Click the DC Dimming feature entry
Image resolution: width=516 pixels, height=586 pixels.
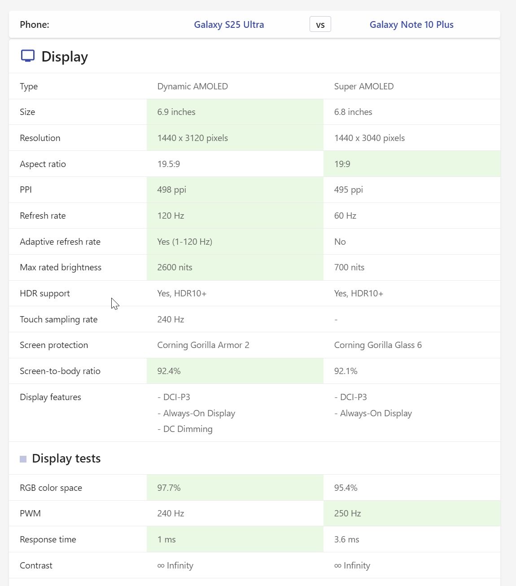click(185, 429)
